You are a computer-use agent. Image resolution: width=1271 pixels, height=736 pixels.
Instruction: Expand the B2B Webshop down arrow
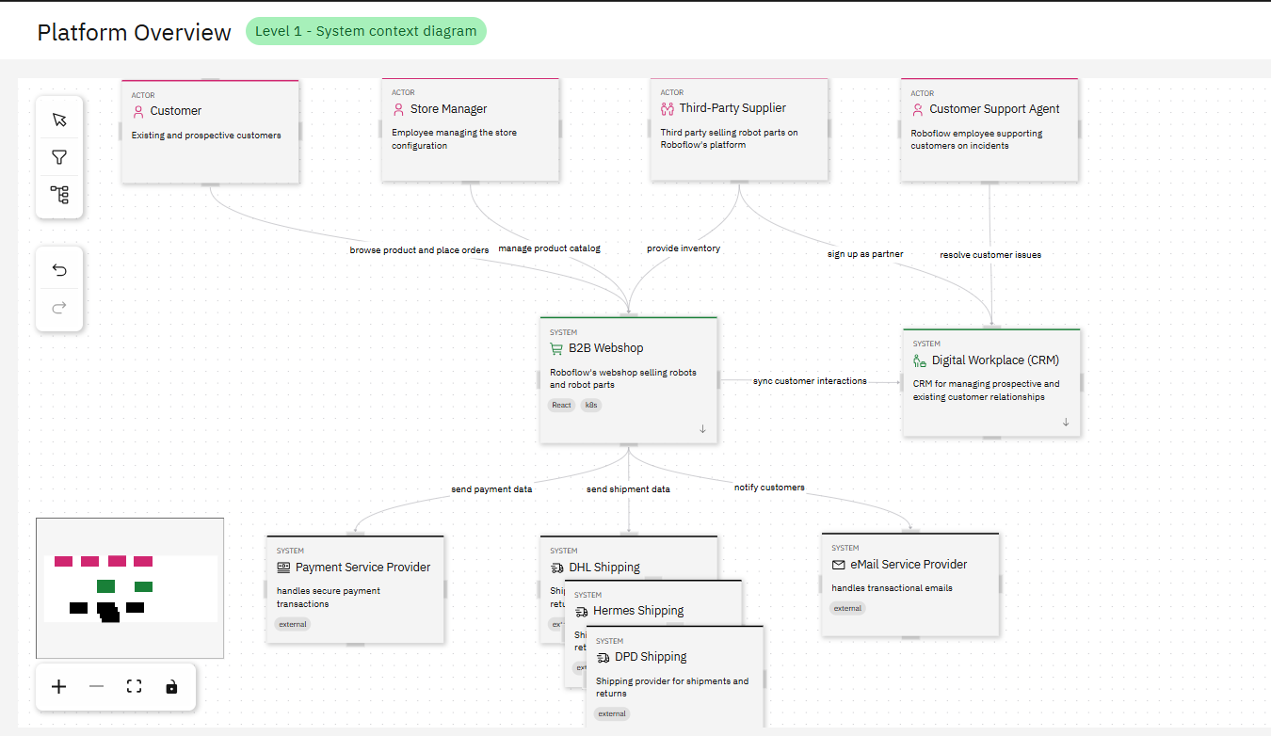pyautogui.click(x=702, y=429)
